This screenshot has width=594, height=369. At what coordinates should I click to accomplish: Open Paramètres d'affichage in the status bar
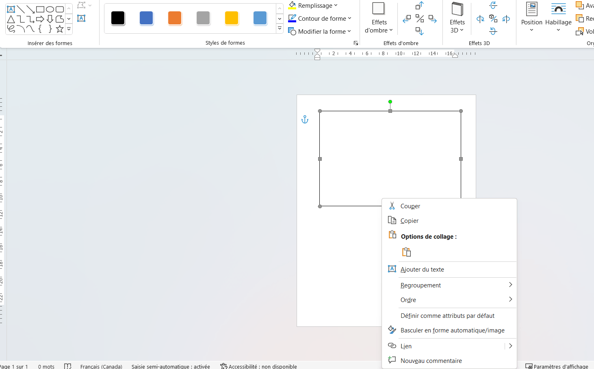[x=557, y=366]
